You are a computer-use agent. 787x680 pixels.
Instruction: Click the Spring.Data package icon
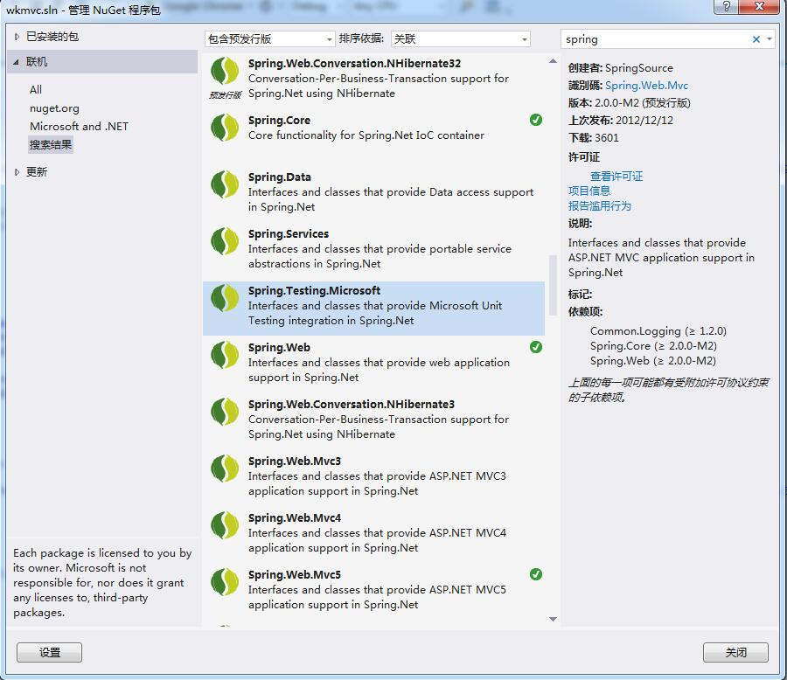[x=225, y=184]
